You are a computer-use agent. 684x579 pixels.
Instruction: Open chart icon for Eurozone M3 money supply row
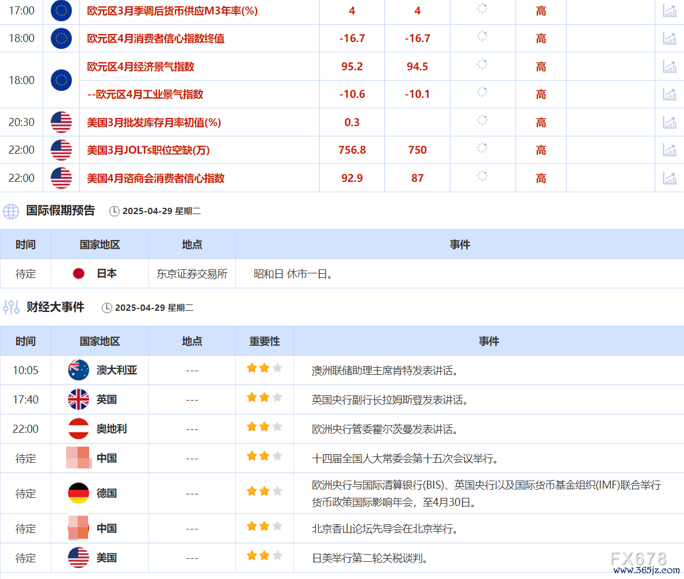point(669,10)
